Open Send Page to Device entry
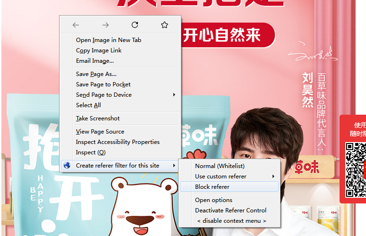Screen dimensions: 366x236 (120, 95)
